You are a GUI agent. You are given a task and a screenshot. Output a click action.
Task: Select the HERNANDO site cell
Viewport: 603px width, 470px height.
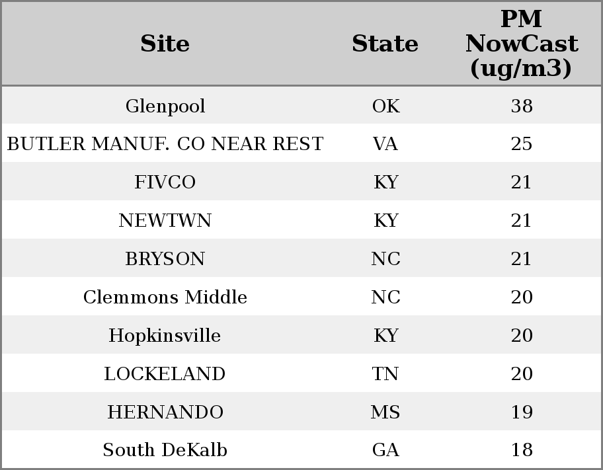[x=165, y=412]
